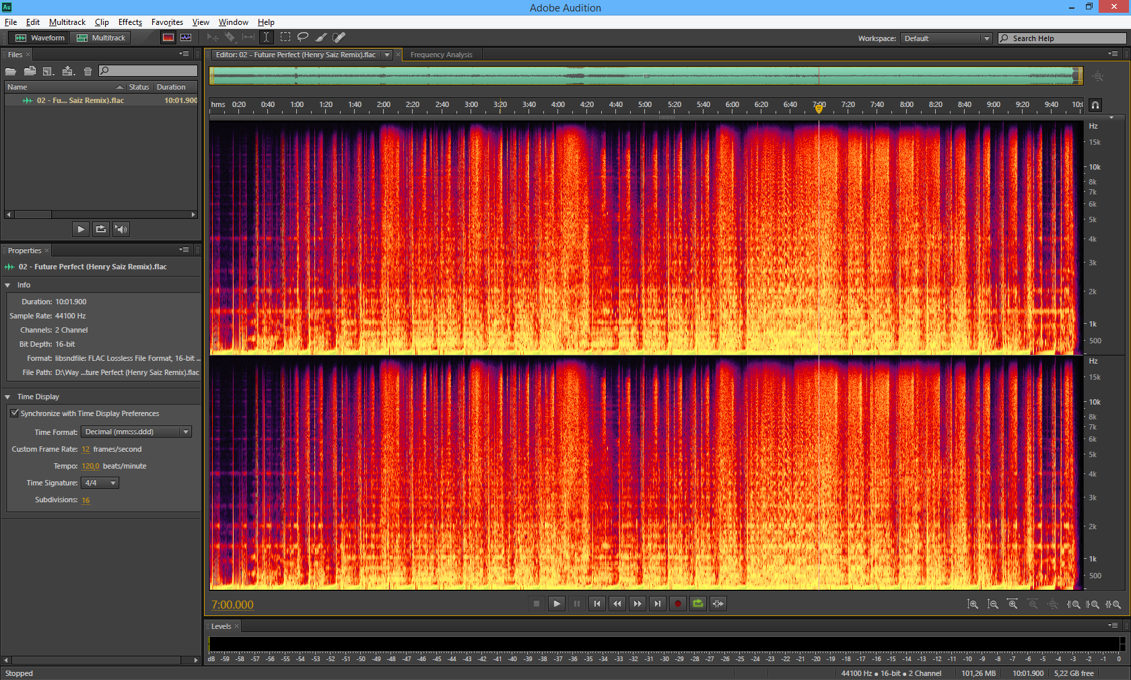Click overview waveform navigator bar
Screen dimensions: 1131x680
pos(646,76)
